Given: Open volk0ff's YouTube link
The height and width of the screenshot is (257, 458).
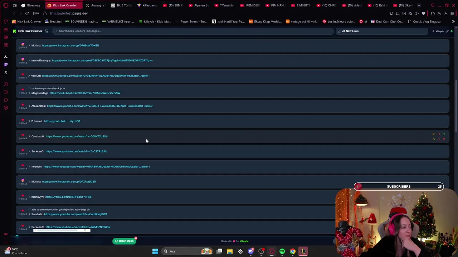Looking at the screenshot, I should point(96,76).
